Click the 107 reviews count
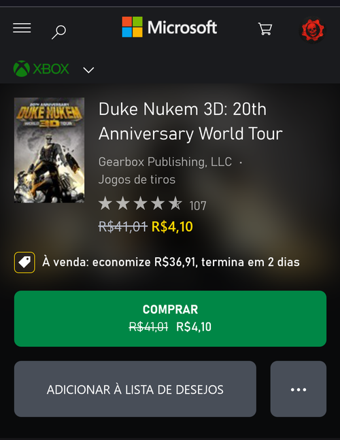The image size is (340, 440). 198,206
